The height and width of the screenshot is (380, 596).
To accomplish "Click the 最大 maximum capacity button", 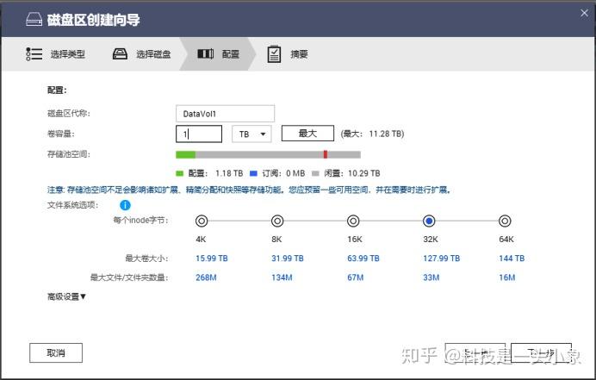I will pos(307,134).
